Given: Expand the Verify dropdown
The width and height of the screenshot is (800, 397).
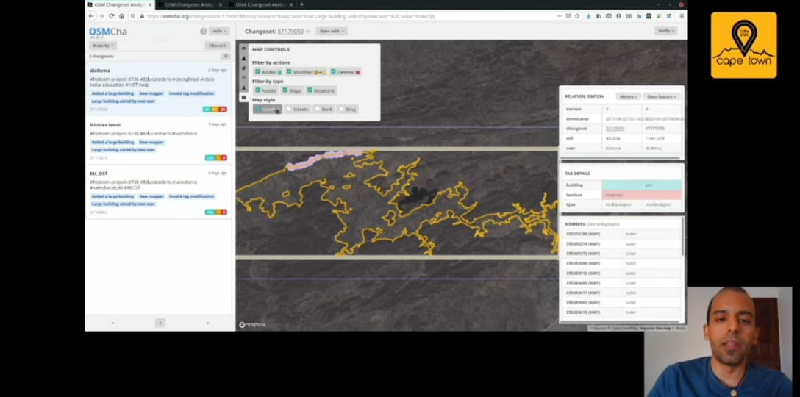Looking at the screenshot, I should tap(665, 31).
